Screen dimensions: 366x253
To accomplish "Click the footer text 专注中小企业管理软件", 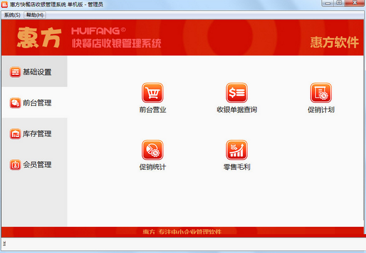I will click(x=190, y=232).
